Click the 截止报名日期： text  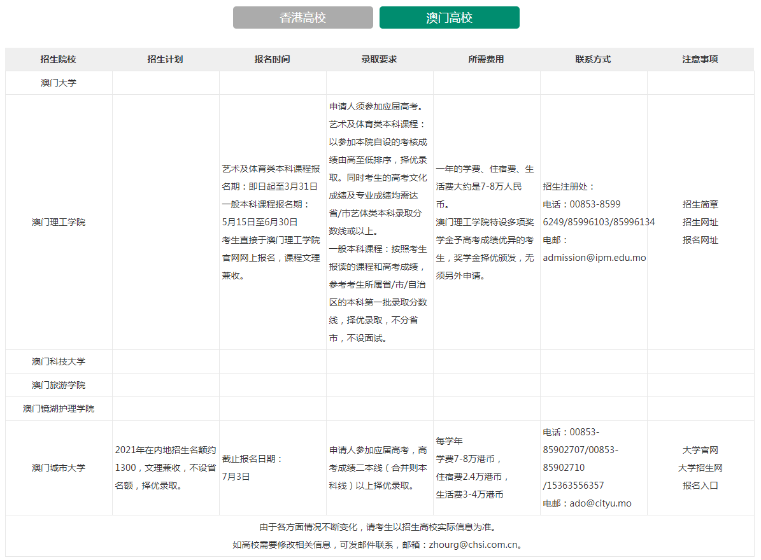point(252,459)
